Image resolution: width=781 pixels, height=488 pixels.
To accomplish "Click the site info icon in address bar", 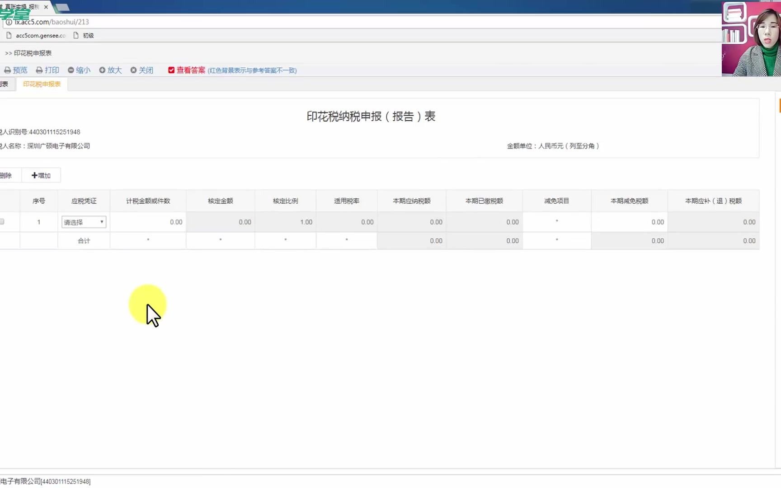I will [x=9, y=22].
